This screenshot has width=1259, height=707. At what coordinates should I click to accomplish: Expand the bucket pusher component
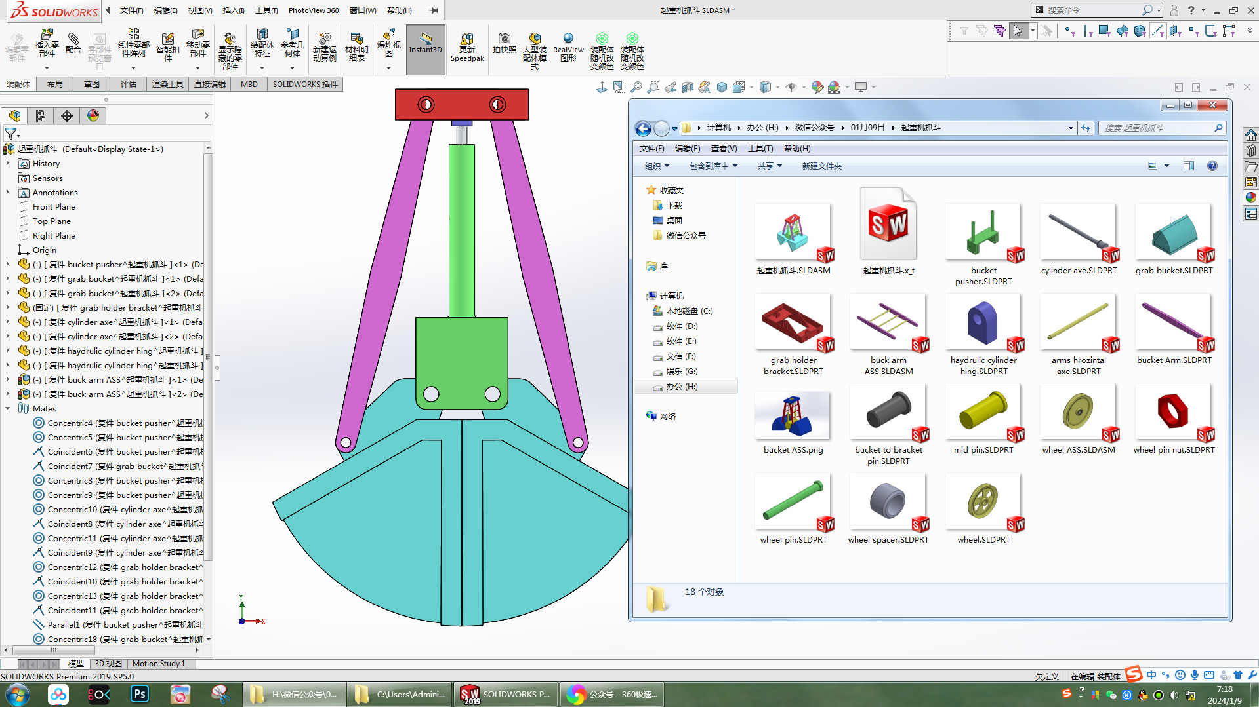pos(8,265)
